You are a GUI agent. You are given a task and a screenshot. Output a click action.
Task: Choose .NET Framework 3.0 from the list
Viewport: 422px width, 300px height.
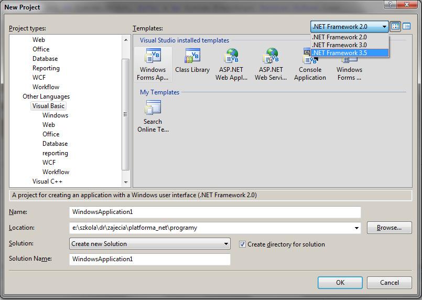pos(349,45)
